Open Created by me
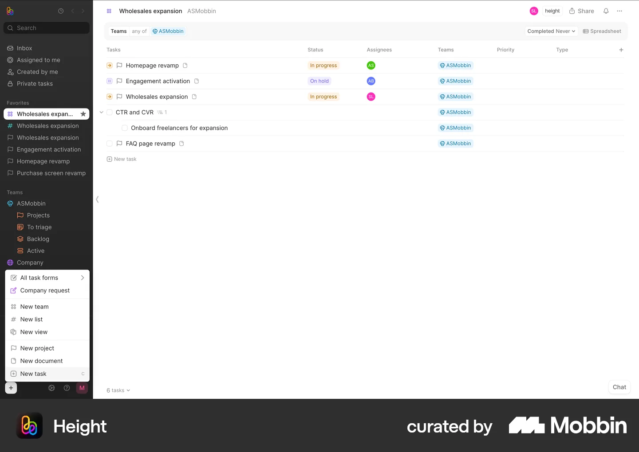Viewport: 639px width, 452px height. point(47,72)
